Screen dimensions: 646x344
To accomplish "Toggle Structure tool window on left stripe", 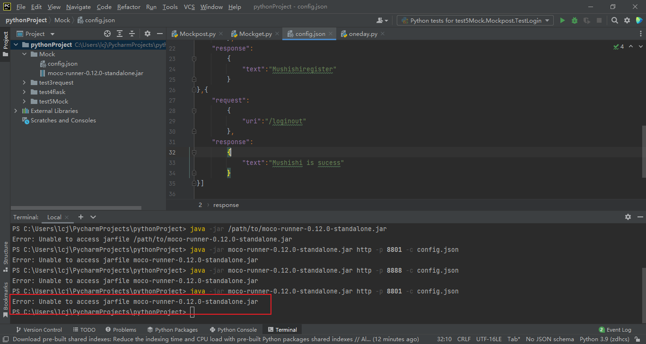I will (x=5, y=256).
